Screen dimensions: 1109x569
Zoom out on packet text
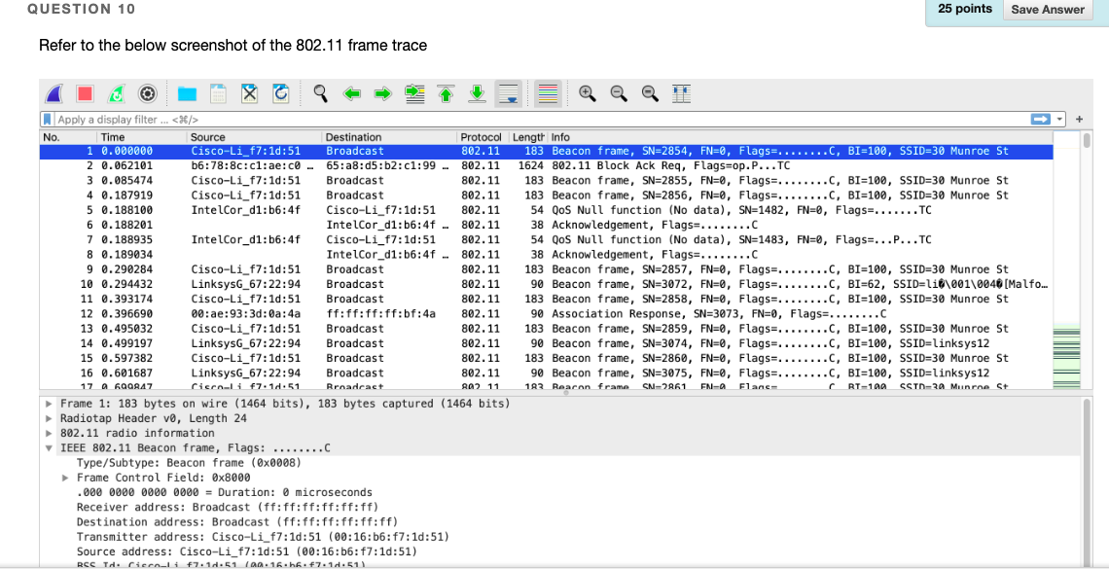619,93
